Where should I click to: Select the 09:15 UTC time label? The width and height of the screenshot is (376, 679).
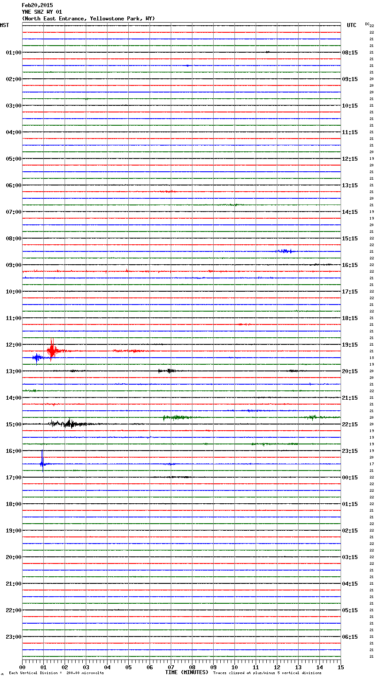coord(350,79)
